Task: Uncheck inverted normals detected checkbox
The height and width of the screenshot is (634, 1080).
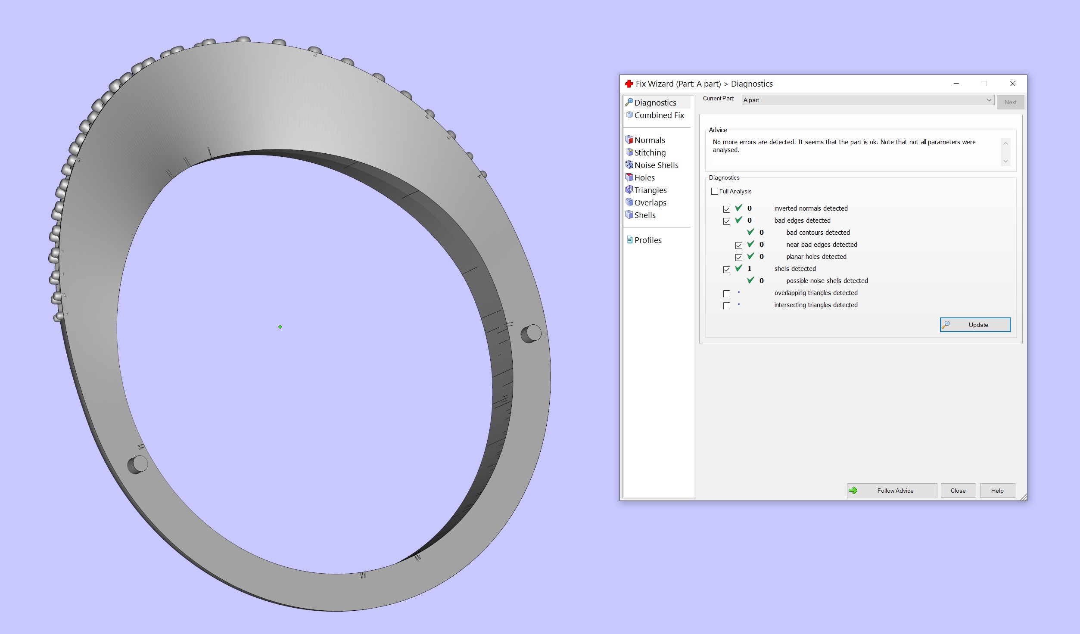Action: coord(727,209)
